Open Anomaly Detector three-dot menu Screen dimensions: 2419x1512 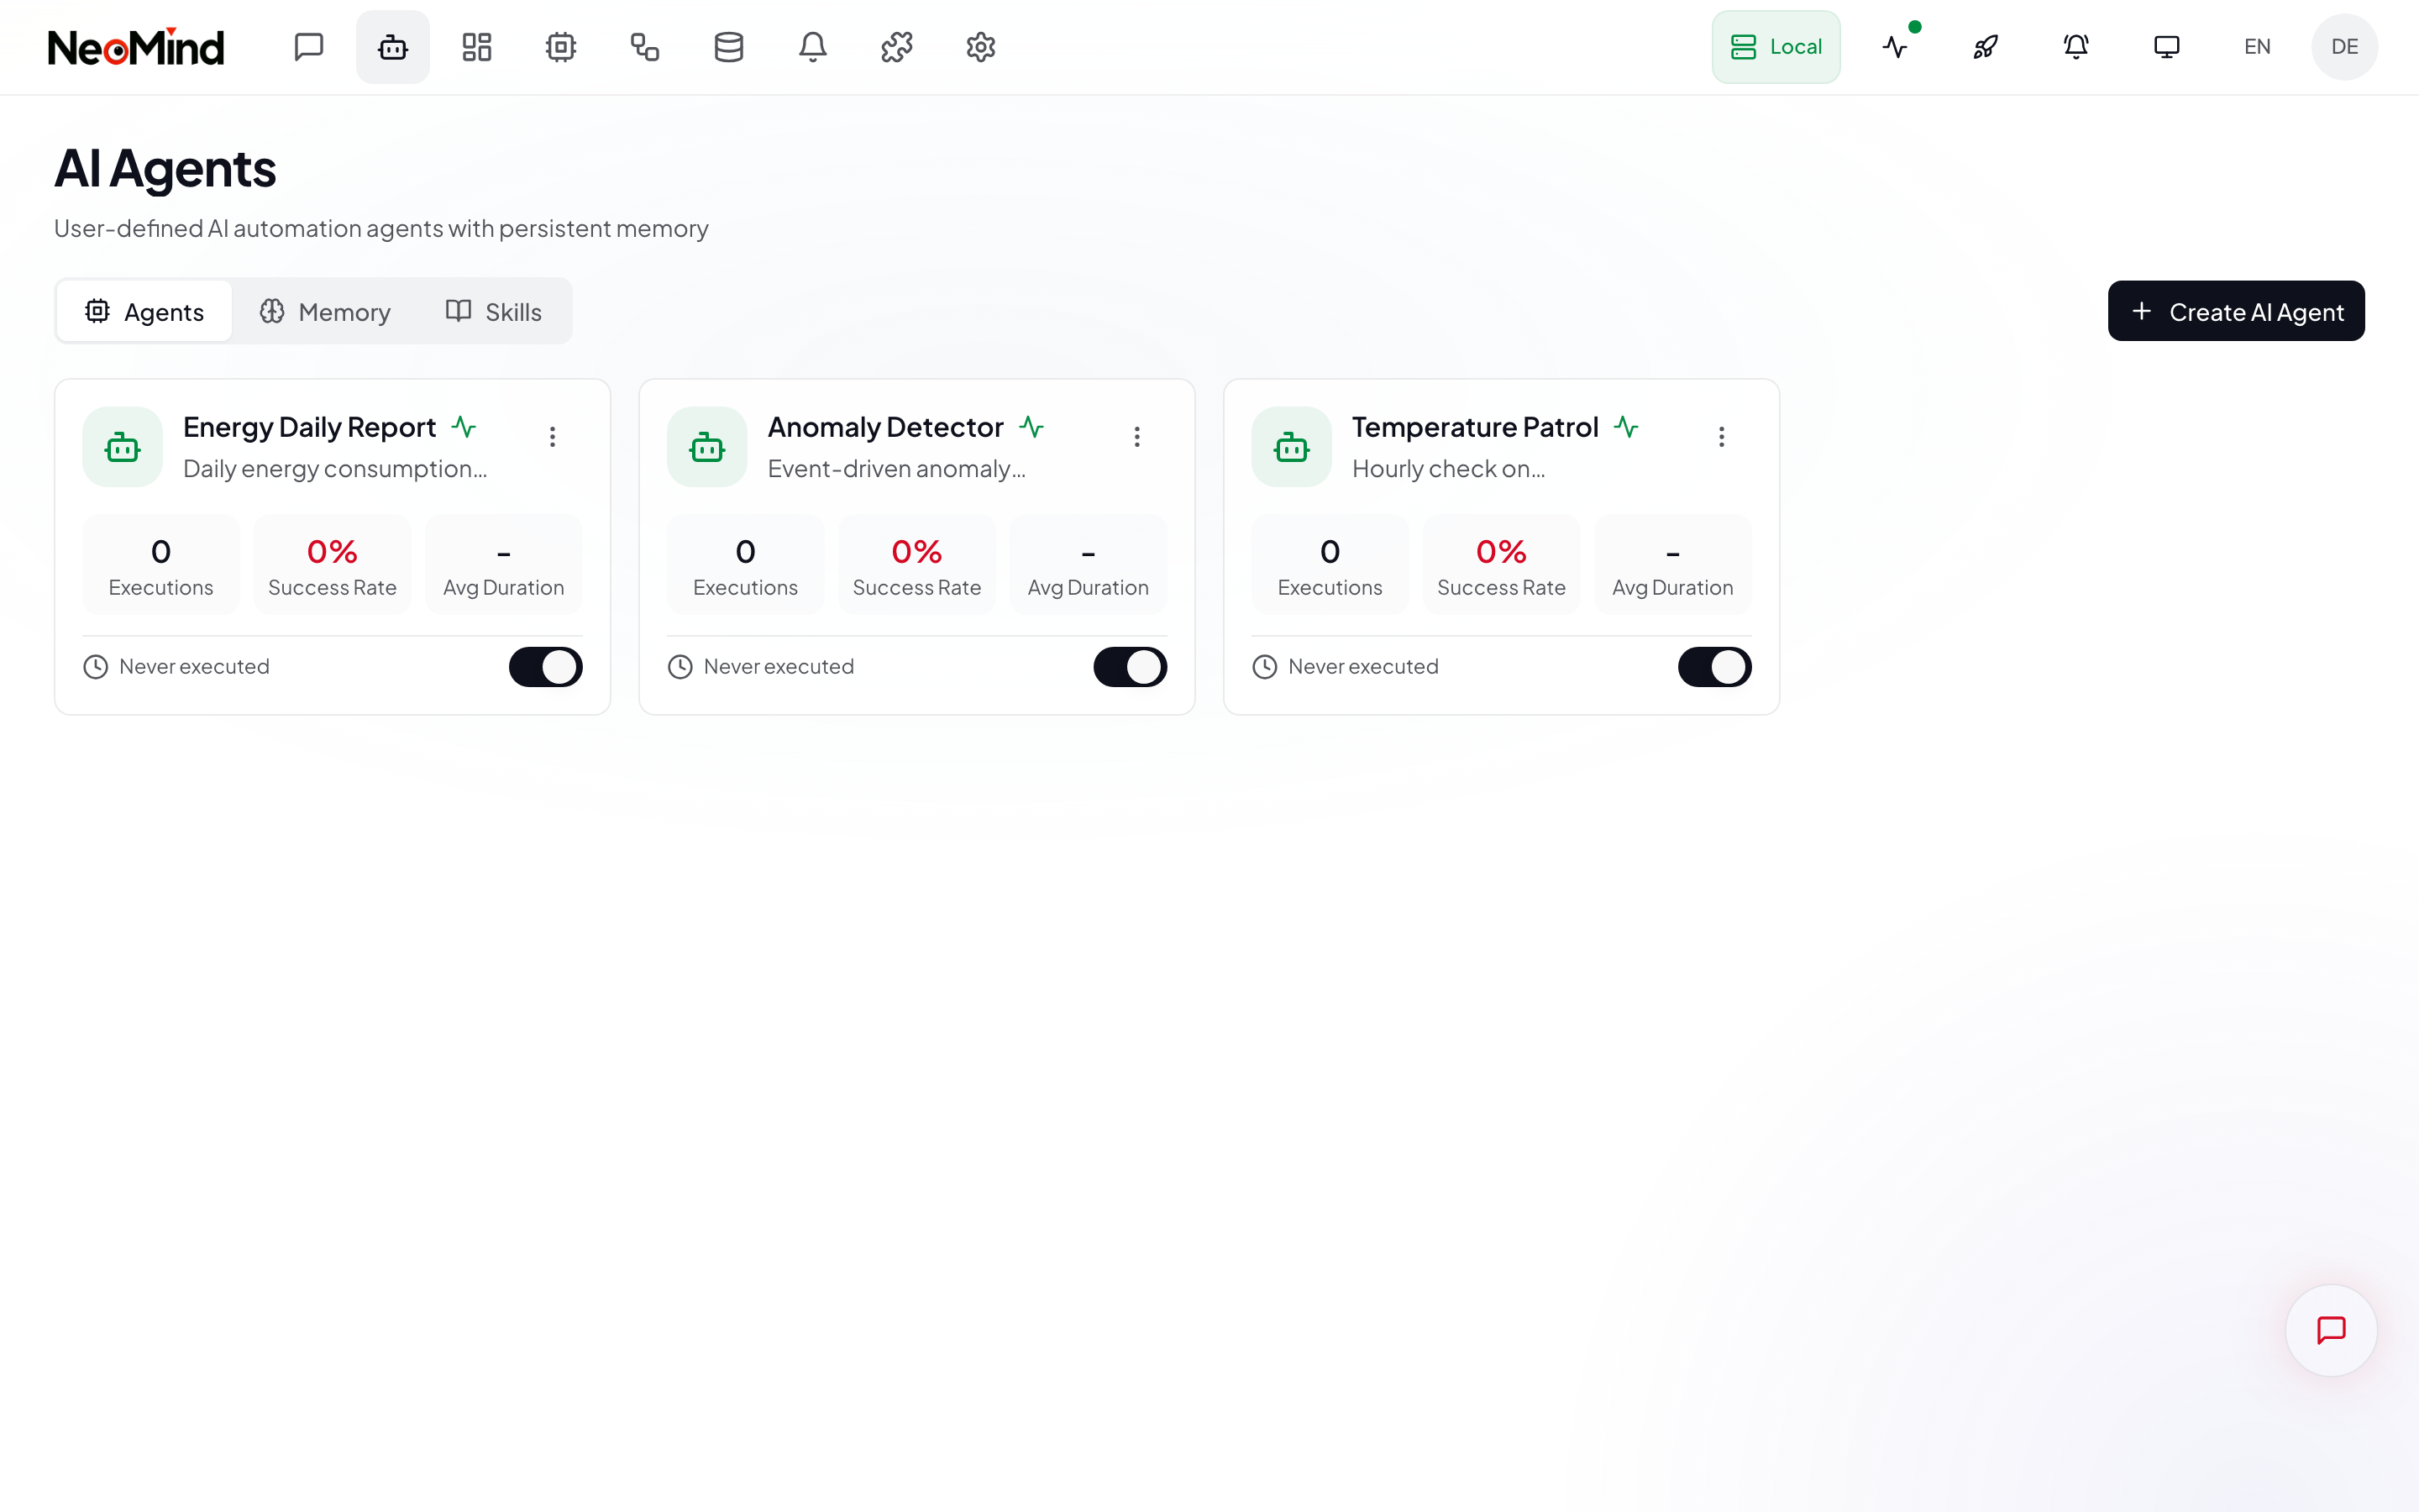click(1137, 437)
